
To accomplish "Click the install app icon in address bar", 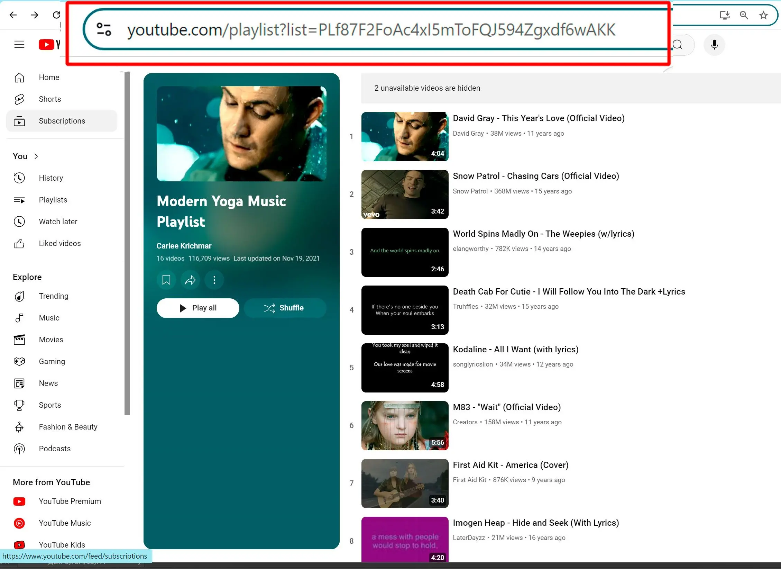I will coord(724,15).
